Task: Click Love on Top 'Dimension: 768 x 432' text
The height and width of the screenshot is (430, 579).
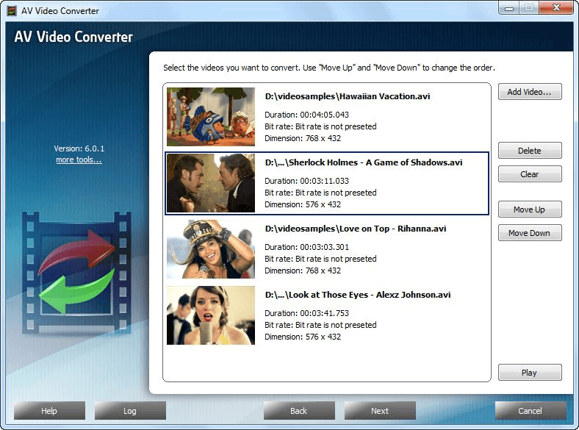Action: click(303, 270)
